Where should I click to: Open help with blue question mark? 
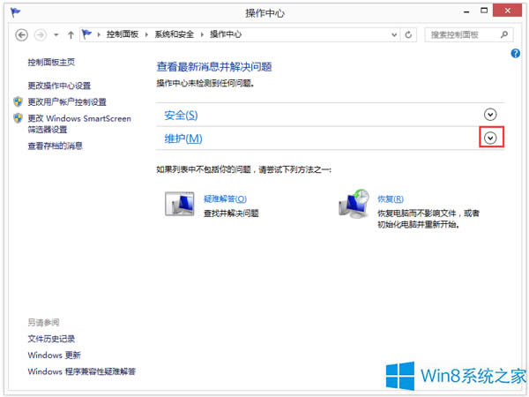click(515, 53)
